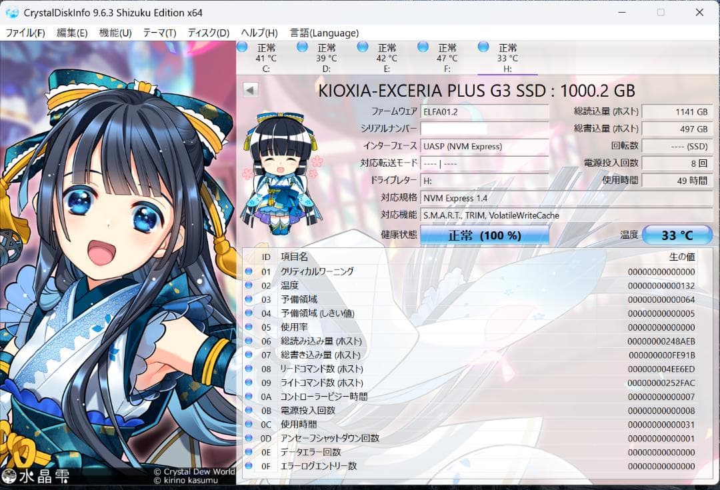Click the empty serial number field
The height and width of the screenshot is (490, 720).
pos(487,129)
